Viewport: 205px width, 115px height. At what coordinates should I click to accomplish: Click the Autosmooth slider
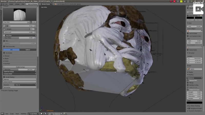point(18,32)
